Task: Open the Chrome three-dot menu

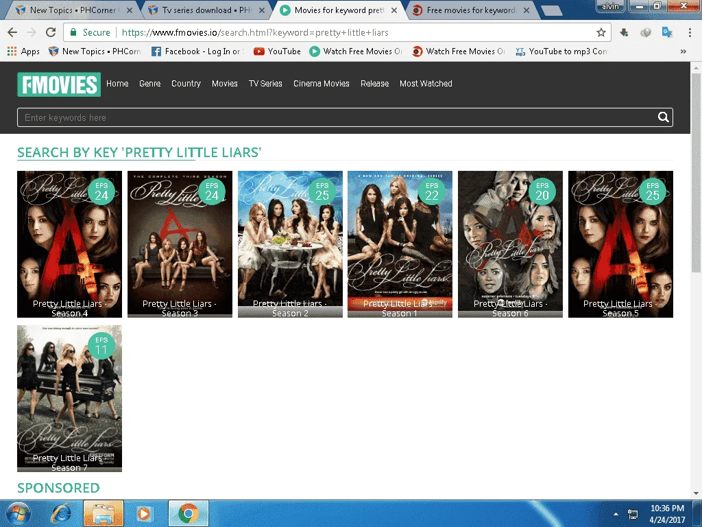Action: point(690,32)
